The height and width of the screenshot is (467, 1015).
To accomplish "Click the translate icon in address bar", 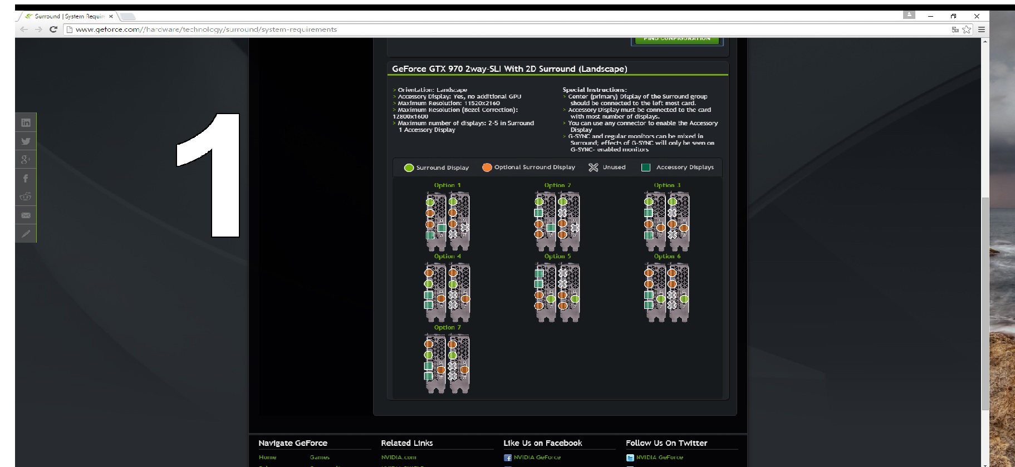I will coord(955,30).
